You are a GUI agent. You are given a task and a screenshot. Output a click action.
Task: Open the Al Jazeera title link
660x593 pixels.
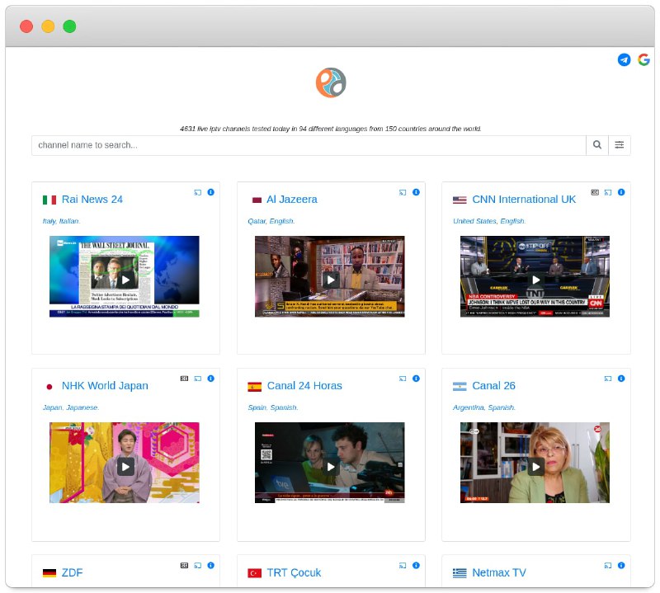[292, 200]
